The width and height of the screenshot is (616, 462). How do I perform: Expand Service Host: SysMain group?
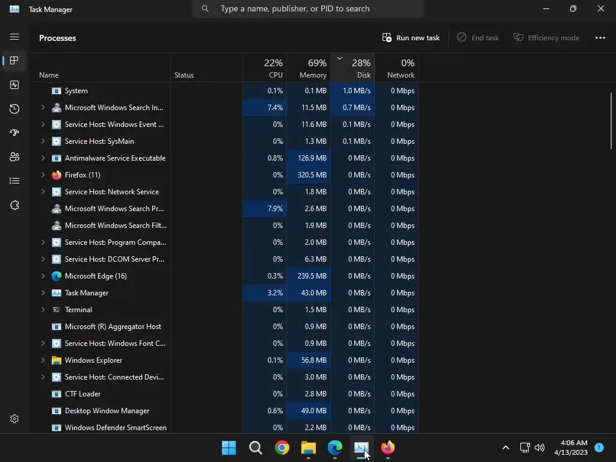click(43, 141)
